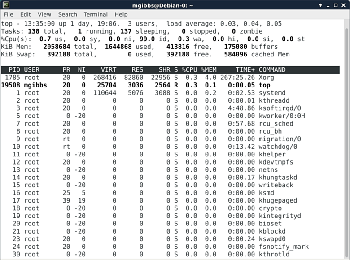350x260 pixels.
Task: Open the View menu
Action: (x=44, y=14)
